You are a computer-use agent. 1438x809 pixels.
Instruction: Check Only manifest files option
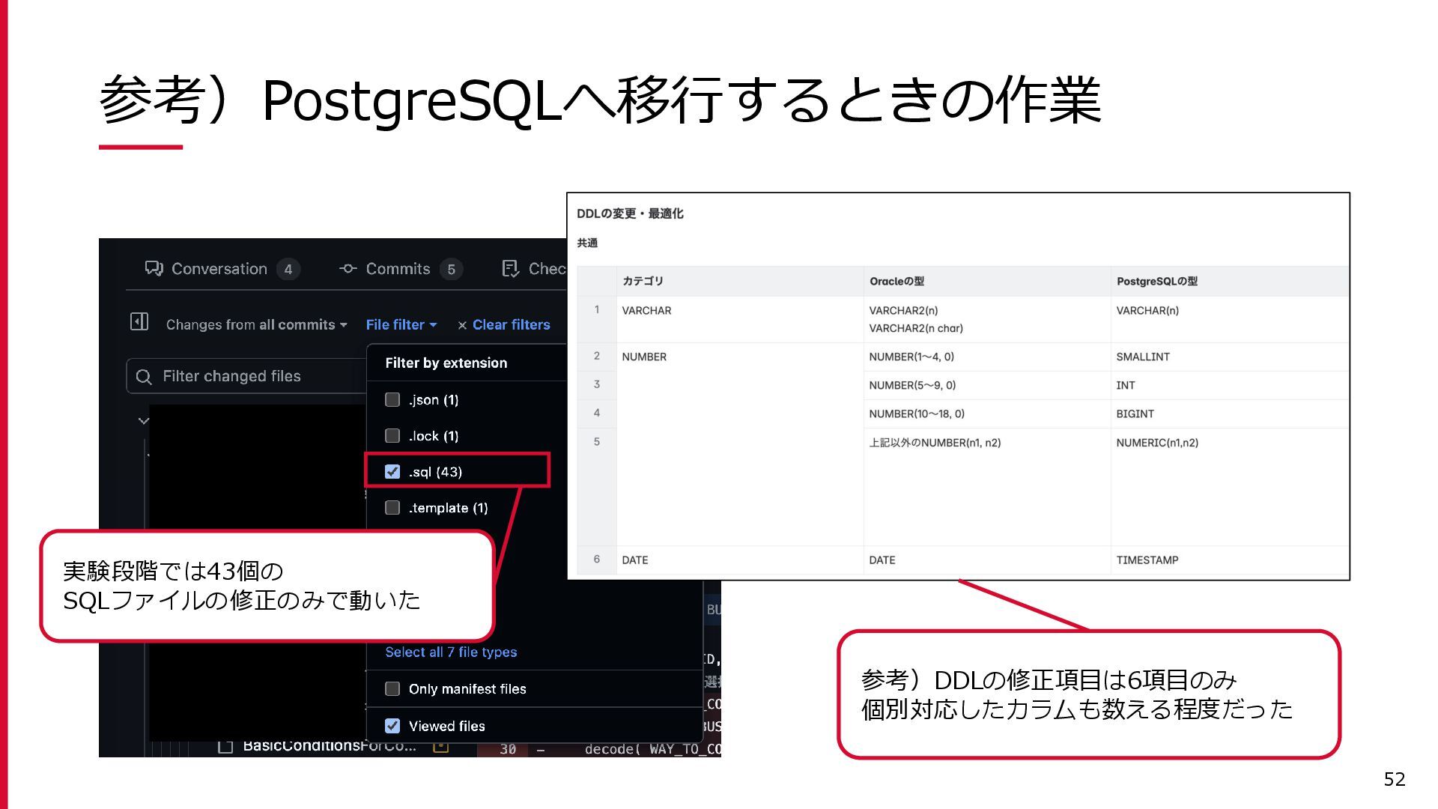tap(392, 689)
